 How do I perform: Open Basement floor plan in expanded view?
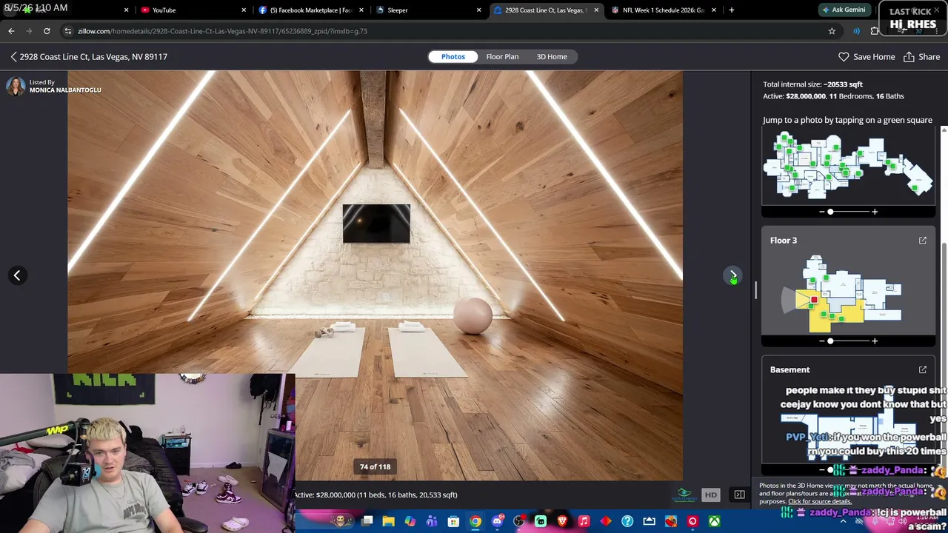click(x=923, y=369)
